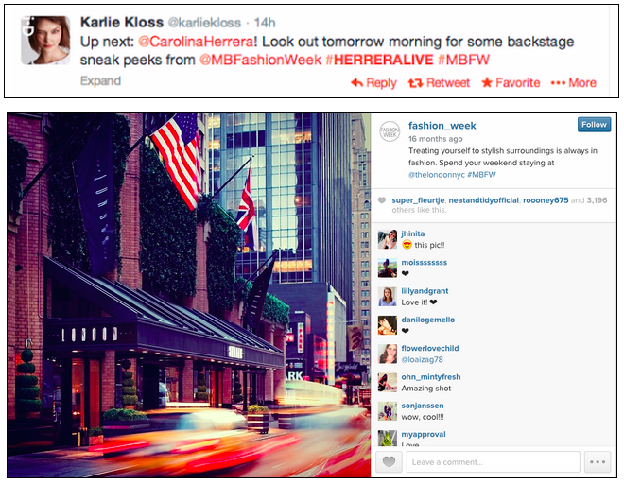
Task: Like the photo with heart button
Action: [x=389, y=462]
